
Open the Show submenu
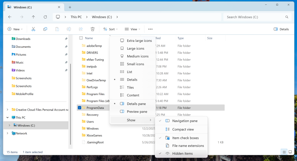pos(133,120)
